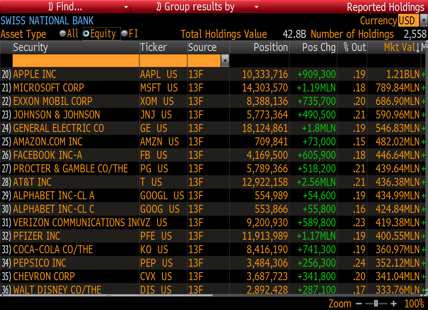
Task: Open the Find... dropdown menu
Action: pos(65,7)
